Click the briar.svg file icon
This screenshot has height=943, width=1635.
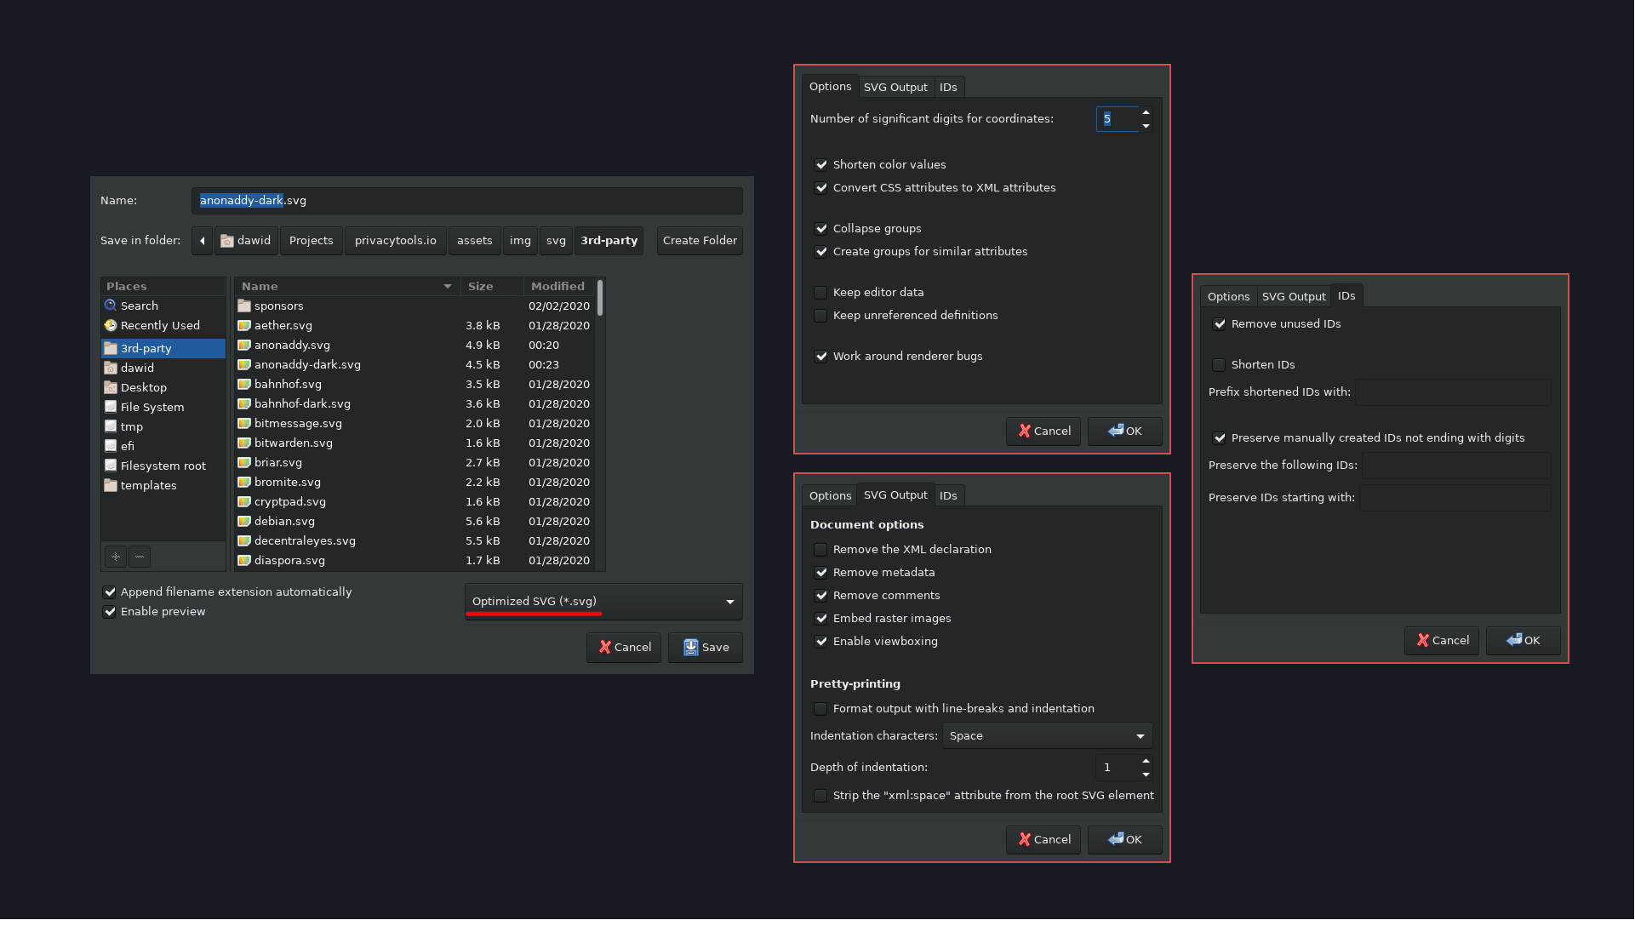pyautogui.click(x=244, y=462)
